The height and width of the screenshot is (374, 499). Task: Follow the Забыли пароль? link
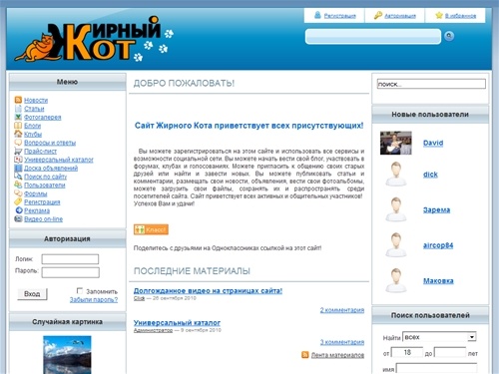94,300
